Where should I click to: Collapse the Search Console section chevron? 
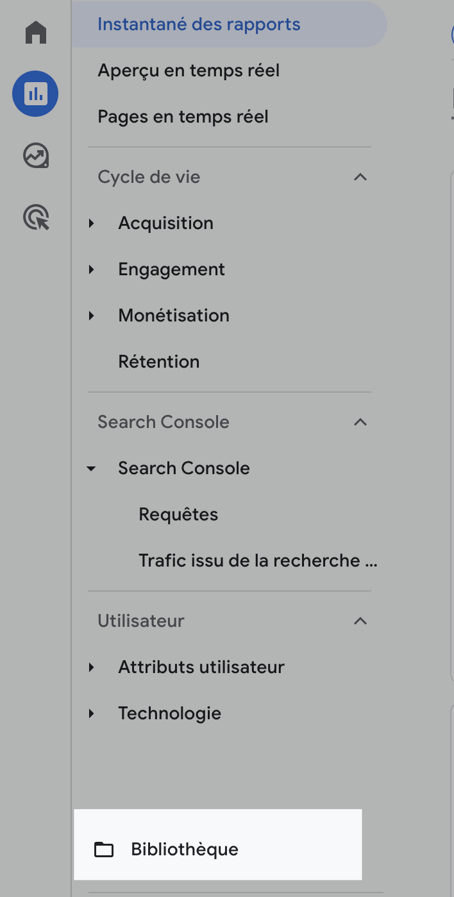point(360,422)
